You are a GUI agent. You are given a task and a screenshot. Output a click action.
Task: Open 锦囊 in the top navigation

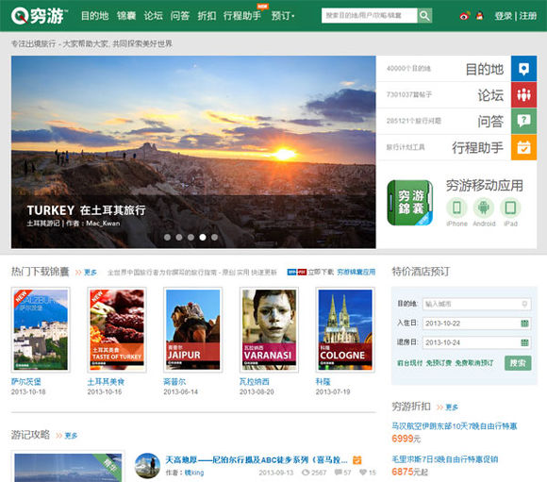point(126,16)
